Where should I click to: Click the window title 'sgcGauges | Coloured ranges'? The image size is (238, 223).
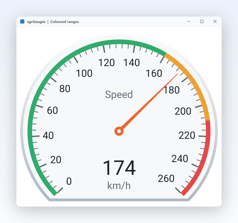(53, 22)
